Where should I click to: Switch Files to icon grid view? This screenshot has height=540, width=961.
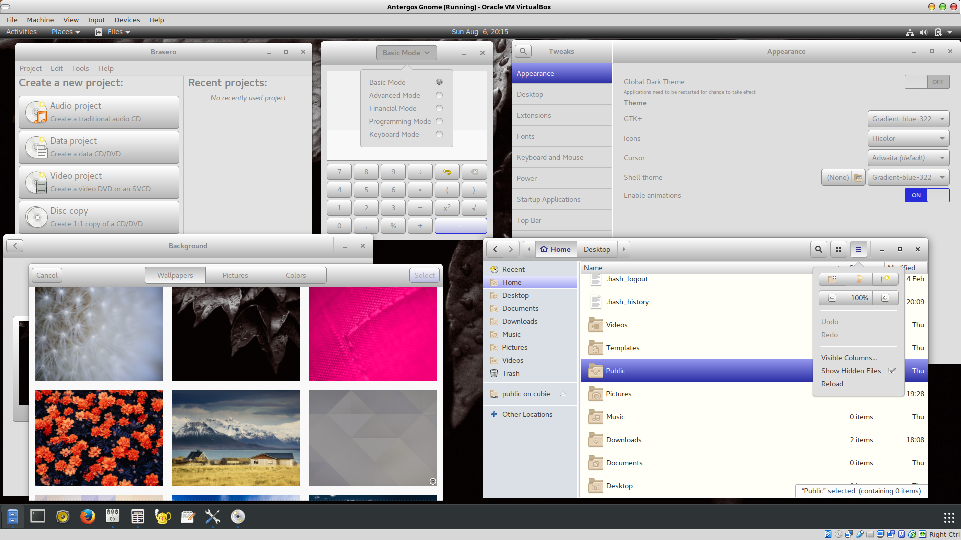click(839, 249)
